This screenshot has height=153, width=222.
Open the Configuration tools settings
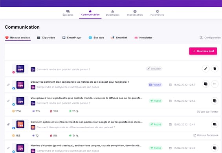click(210, 38)
